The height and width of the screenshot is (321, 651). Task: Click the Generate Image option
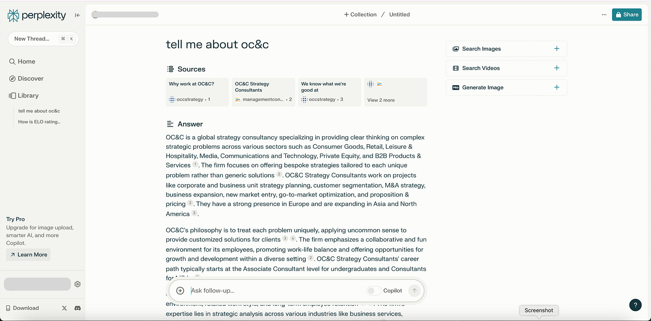coord(506,88)
